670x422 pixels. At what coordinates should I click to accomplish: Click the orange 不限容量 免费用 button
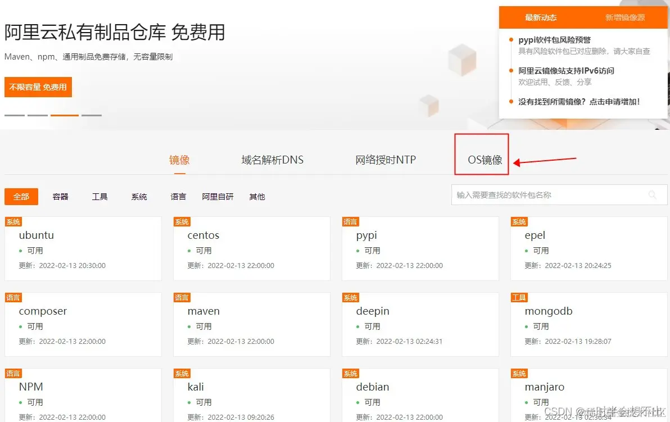pyautogui.click(x=38, y=87)
